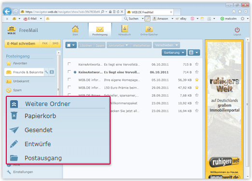Click the wrench icon beside Freunde & Bekannte
The image size is (252, 181).
[46, 72]
